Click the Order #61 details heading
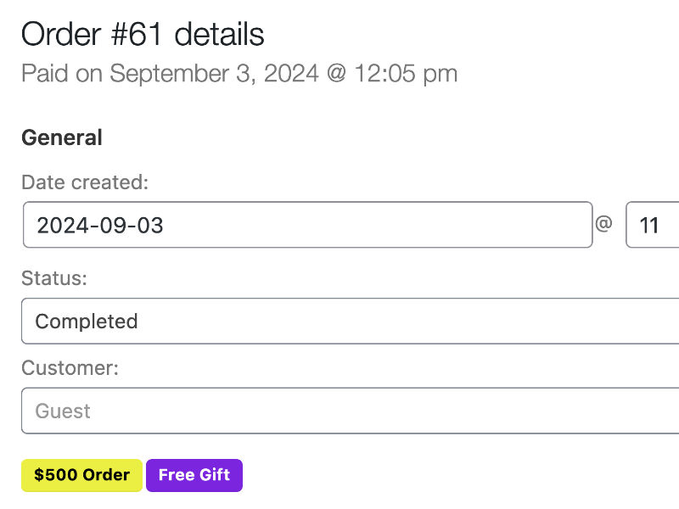 (142, 34)
